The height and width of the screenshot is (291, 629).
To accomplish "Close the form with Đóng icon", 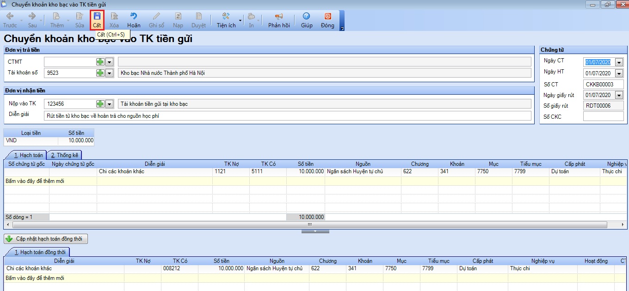I will click(x=327, y=20).
